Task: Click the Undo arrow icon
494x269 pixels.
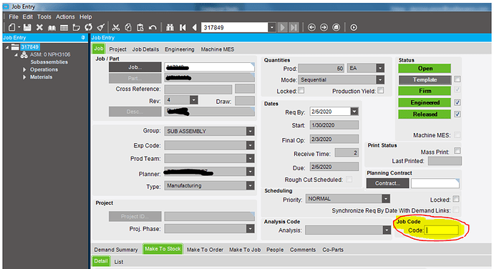Action: coord(152,27)
